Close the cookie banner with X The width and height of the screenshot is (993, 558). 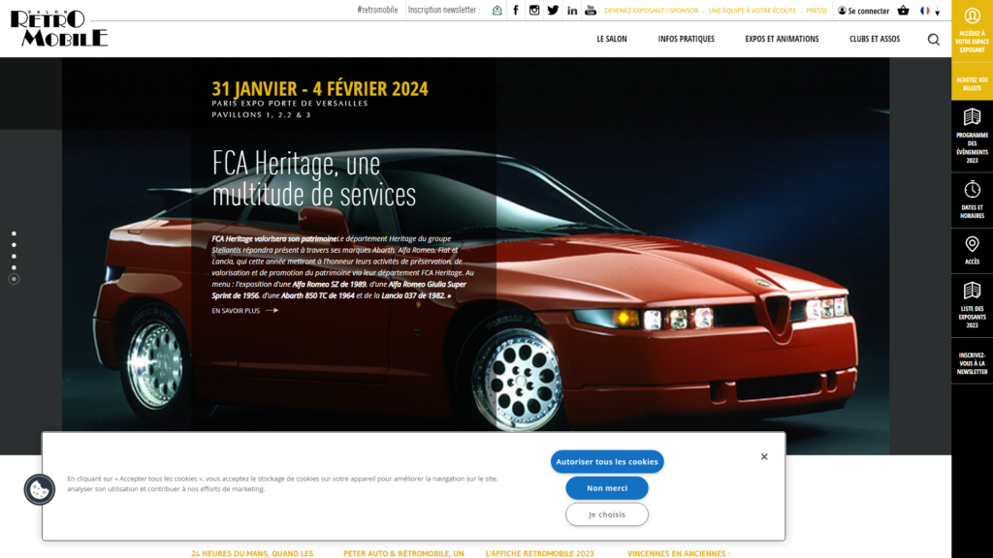click(x=764, y=457)
